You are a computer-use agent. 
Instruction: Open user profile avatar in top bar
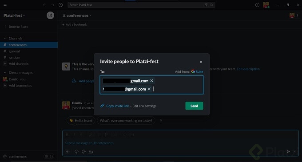coord(266,5)
